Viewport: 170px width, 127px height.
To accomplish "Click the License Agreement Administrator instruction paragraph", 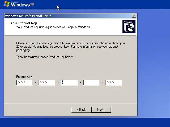I will pyautogui.click(x=71, y=47).
